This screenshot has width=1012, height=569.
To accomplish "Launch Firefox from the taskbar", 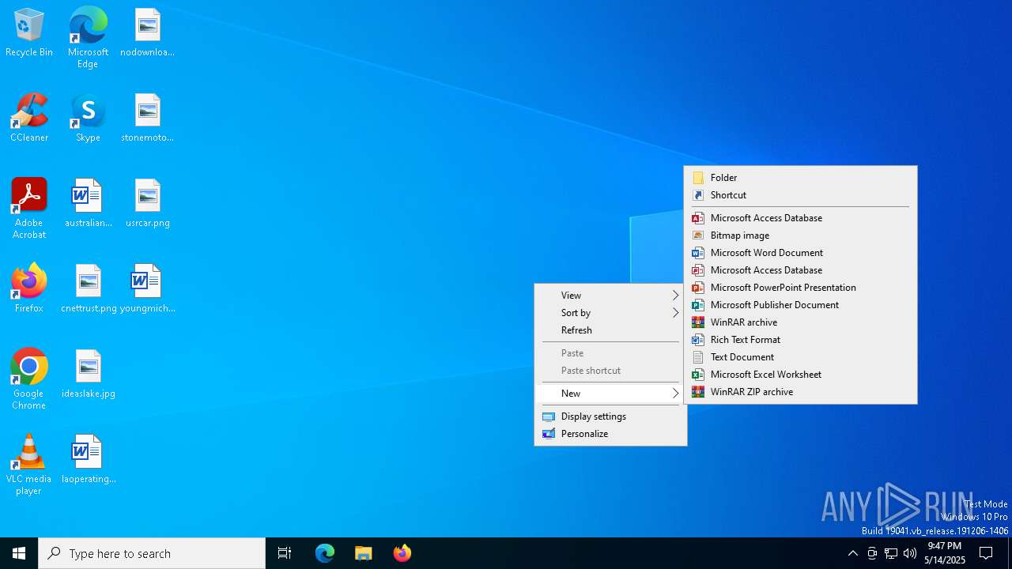I will (402, 553).
